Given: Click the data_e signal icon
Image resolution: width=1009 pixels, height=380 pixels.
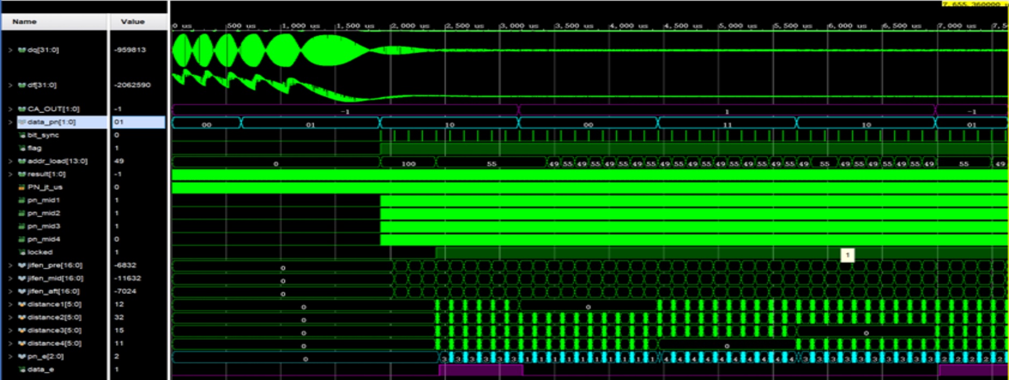Looking at the screenshot, I should [22, 370].
